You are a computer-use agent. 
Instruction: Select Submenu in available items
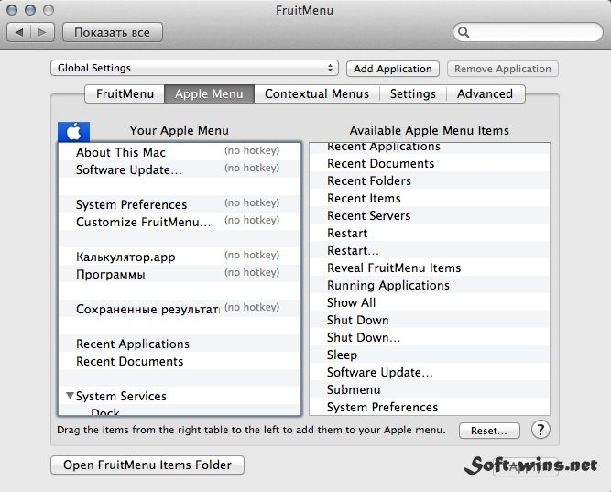pyautogui.click(x=430, y=389)
